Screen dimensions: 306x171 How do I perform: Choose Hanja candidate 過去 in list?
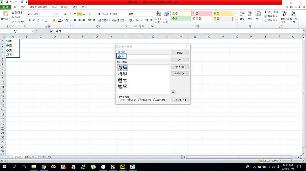pos(122,80)
